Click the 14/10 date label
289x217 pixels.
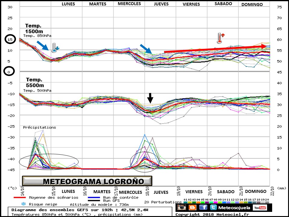(x=22, y=191)
